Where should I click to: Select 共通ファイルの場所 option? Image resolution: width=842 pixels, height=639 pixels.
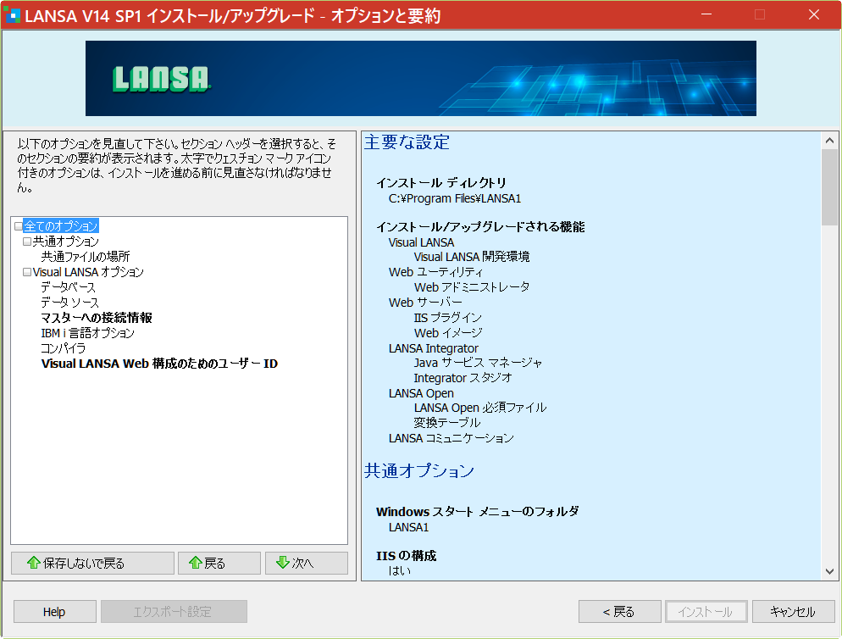pyautogui.click(x=86, y=257)
